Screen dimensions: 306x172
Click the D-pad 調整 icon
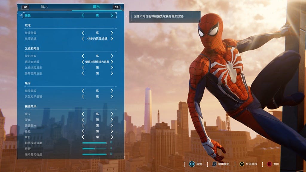tap(192, 164)
